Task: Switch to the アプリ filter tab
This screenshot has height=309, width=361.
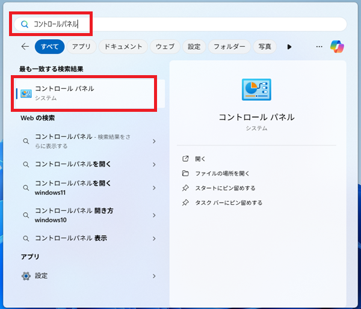Action: pos(81,47)
